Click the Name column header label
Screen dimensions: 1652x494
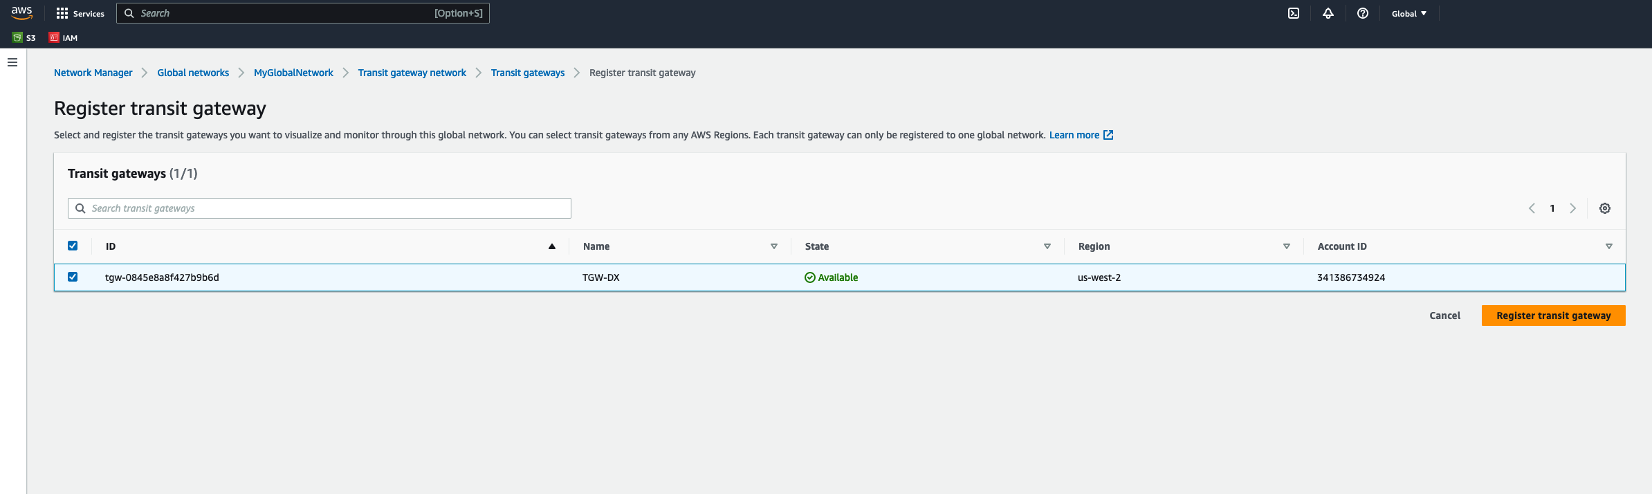(x=596, y=246)
